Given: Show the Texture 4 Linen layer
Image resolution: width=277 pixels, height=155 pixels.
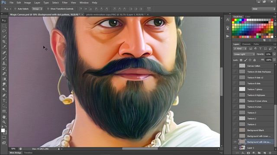Looking at the screenshot, I should tap(235, 107).
